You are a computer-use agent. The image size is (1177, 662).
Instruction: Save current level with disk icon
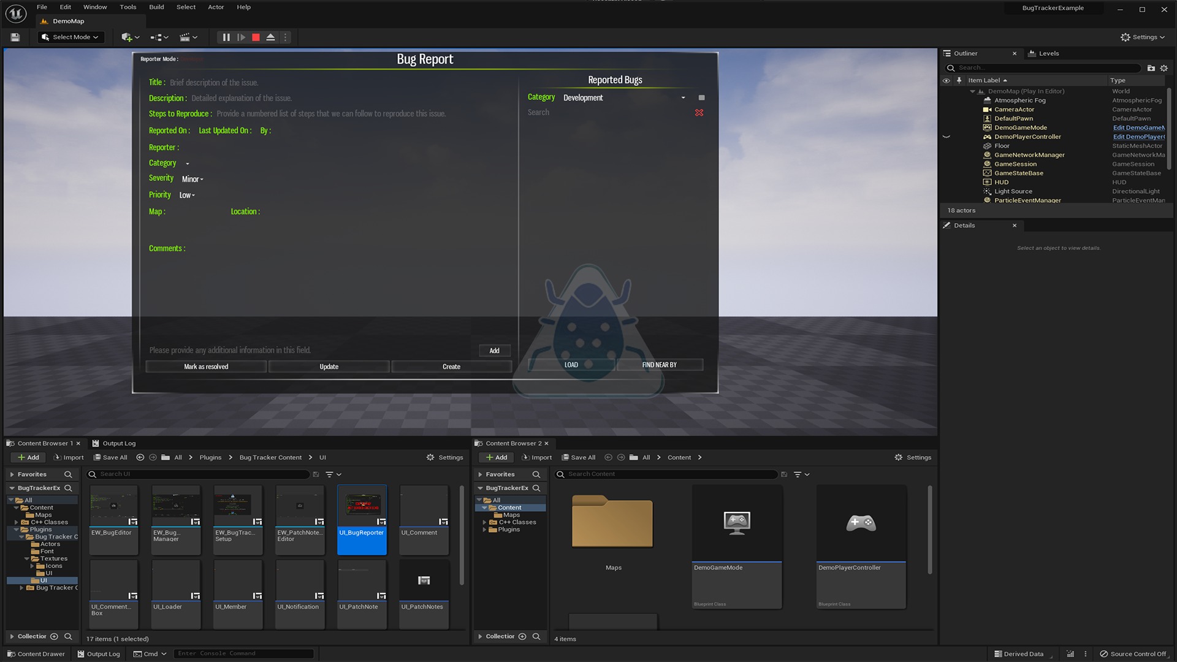(x=15, y=37)
